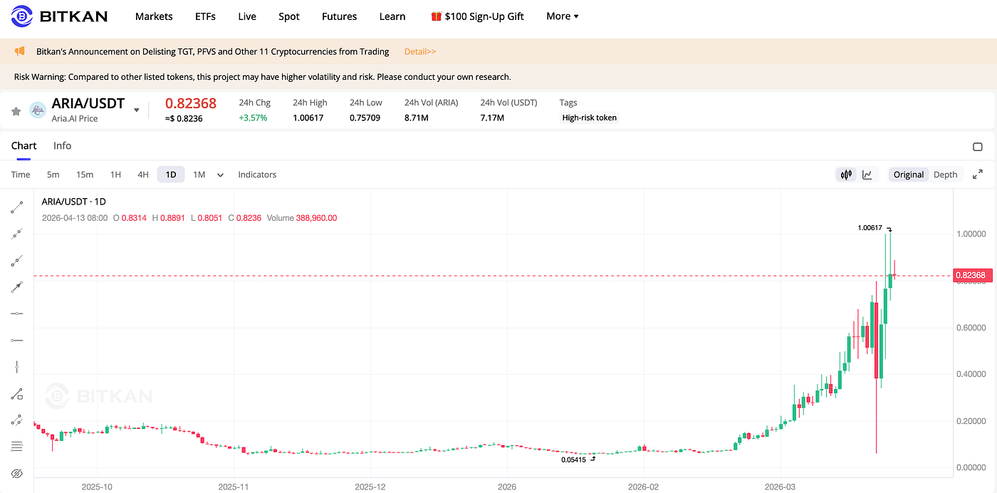The image size is (997, 493).
Task: Read the delisting announcement text
Action: [213, 51]
